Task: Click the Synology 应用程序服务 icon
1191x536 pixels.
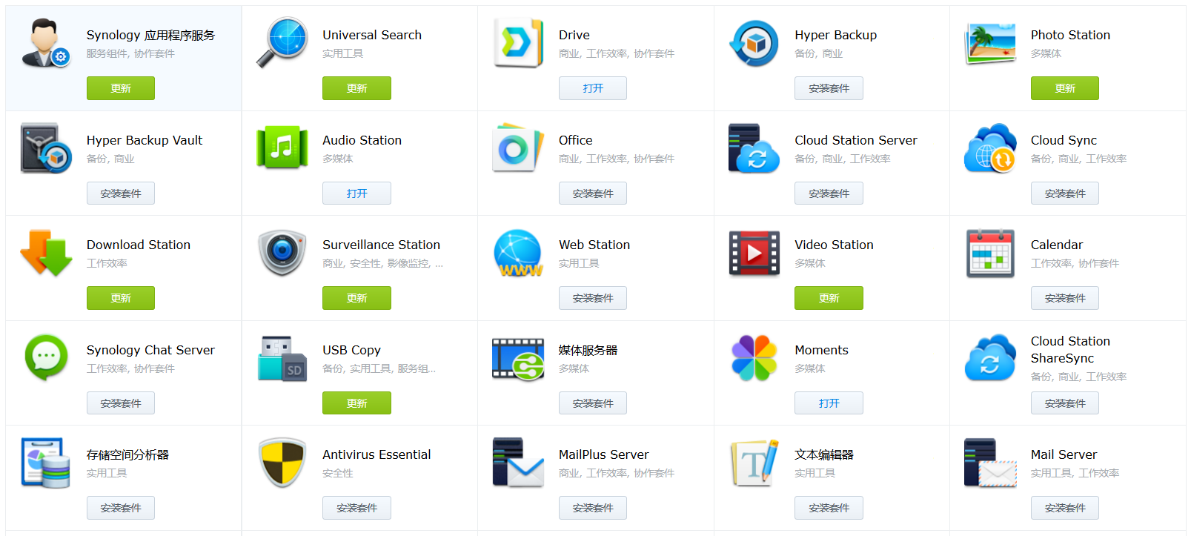Action: pos(46,43)
